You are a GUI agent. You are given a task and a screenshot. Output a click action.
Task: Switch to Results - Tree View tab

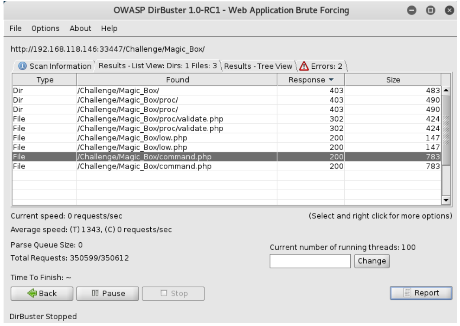click(258, 66)
